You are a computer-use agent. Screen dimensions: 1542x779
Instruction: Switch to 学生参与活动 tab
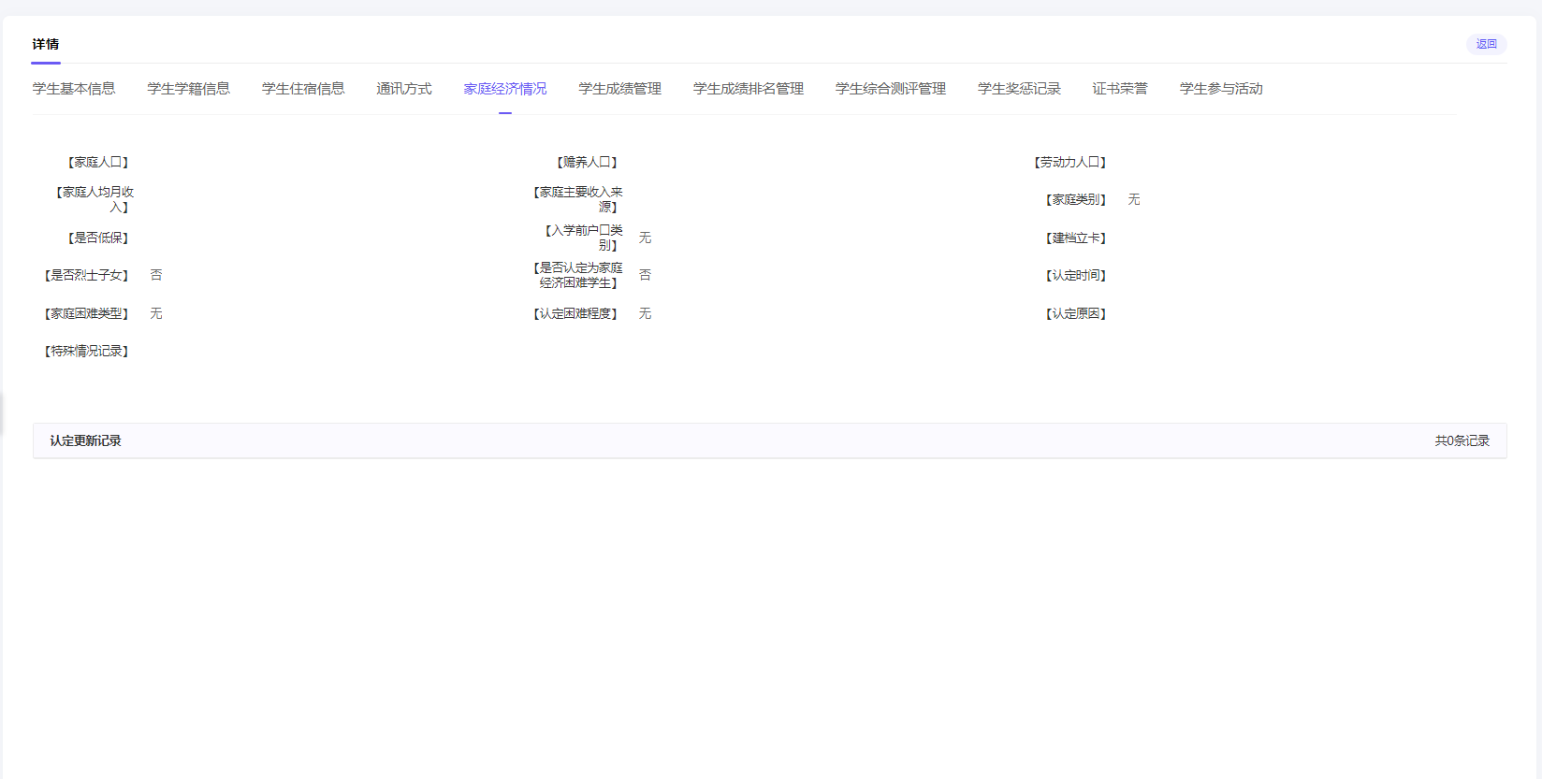(1221, 89)
